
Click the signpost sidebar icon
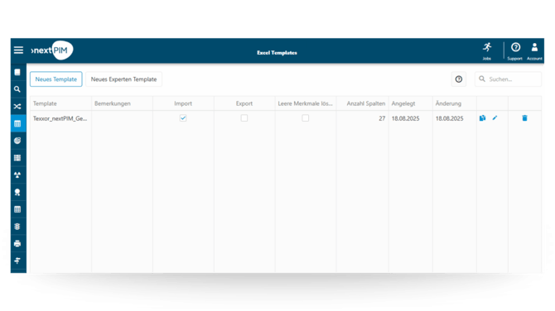click(17, 261)
